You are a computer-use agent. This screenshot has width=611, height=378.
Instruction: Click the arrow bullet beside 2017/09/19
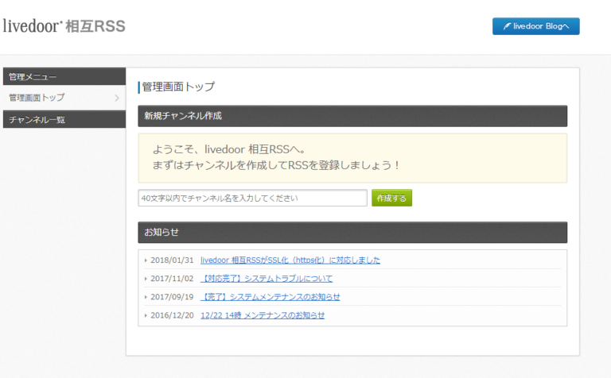pos(146,297)
